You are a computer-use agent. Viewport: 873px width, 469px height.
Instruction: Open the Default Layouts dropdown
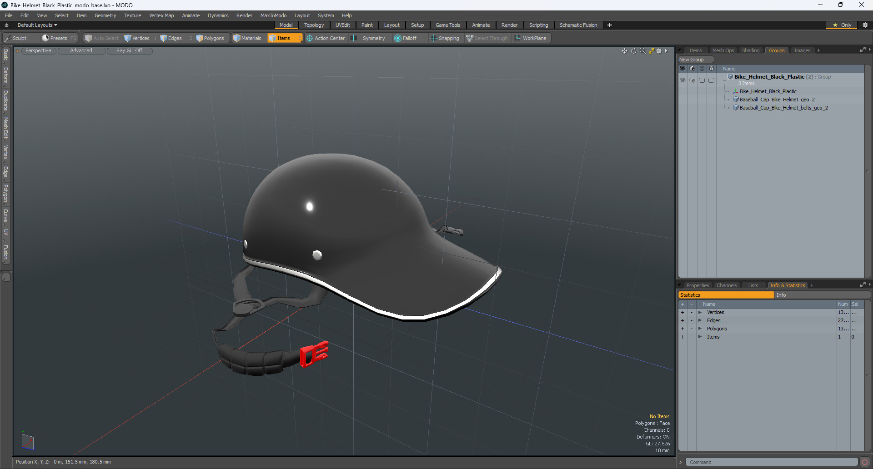[37, 25]
